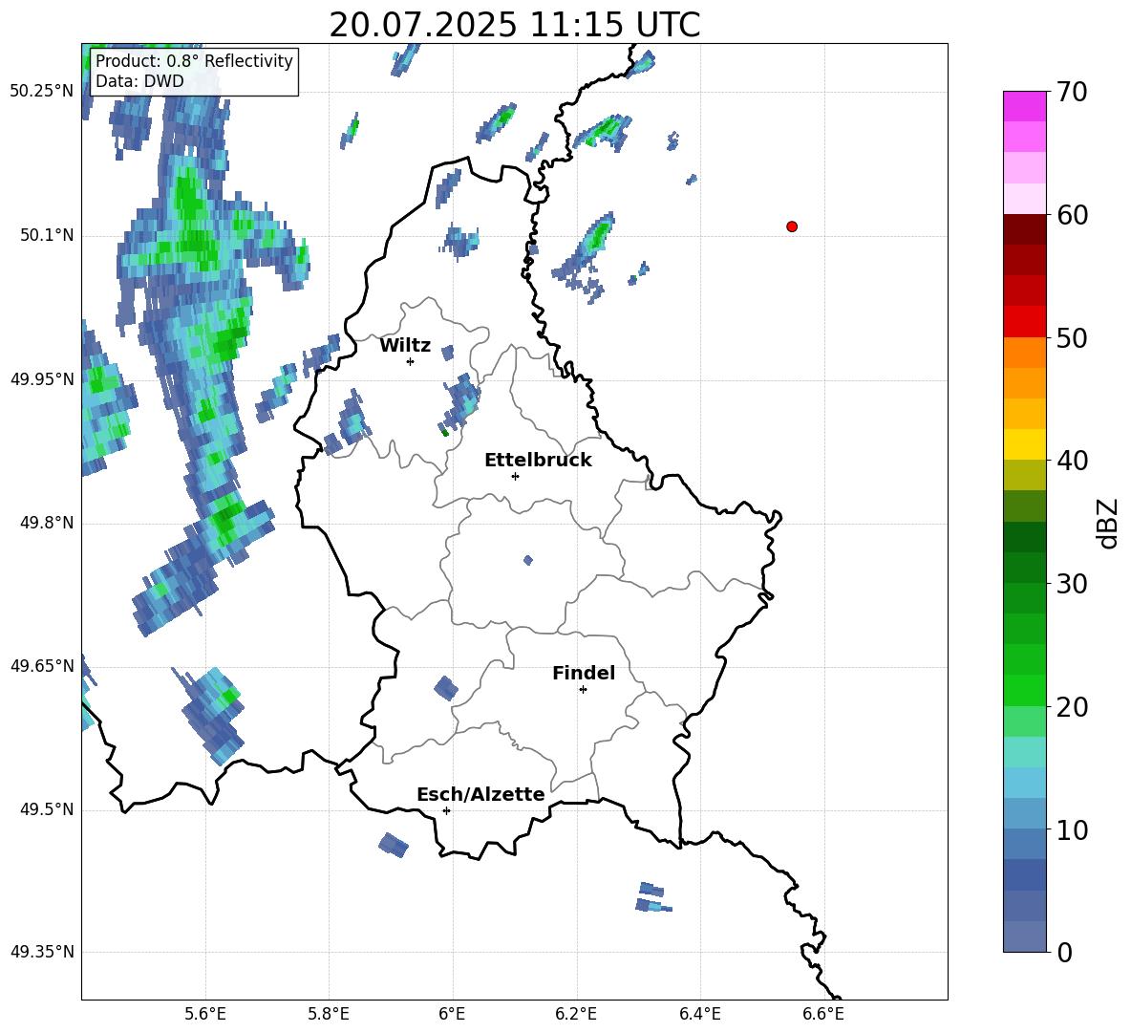
Task: Click the colorbar tick label 60
Action: [x=1072, y=215]
